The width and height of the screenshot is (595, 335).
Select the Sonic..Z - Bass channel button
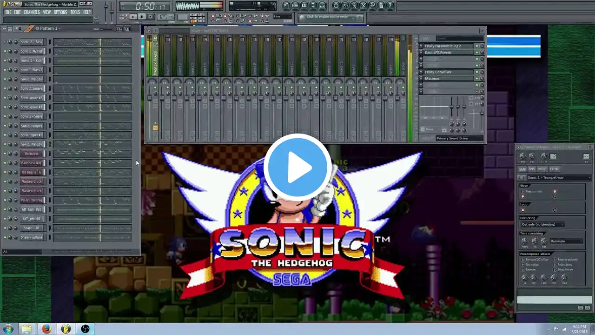[x=32, y=42]
